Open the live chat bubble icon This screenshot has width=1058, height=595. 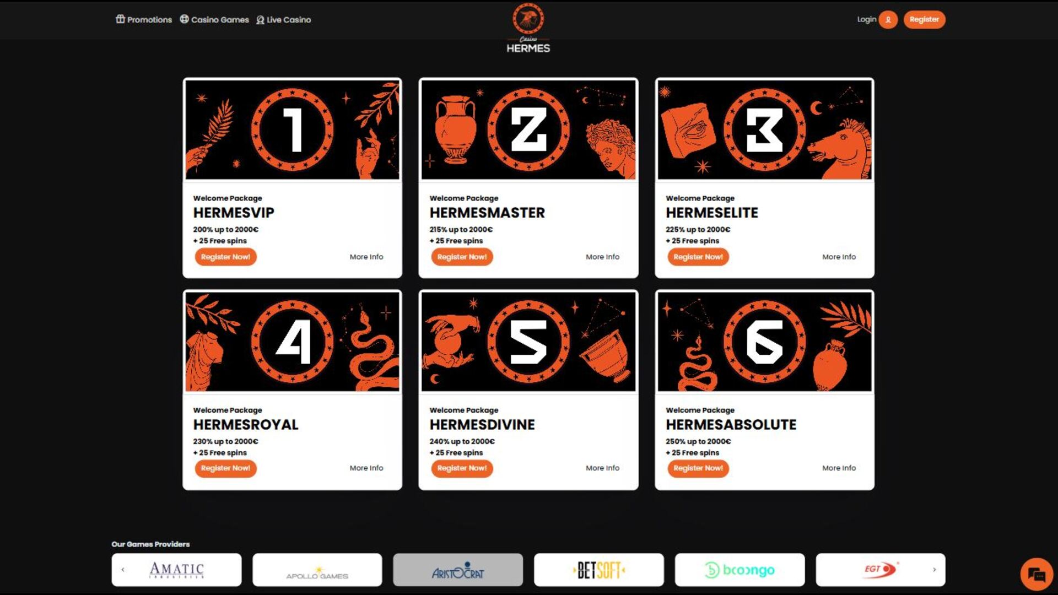(1037, 575)
